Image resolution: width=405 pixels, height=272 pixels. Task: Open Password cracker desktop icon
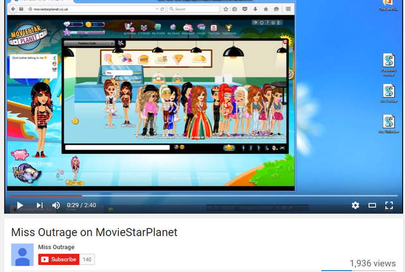389,65
